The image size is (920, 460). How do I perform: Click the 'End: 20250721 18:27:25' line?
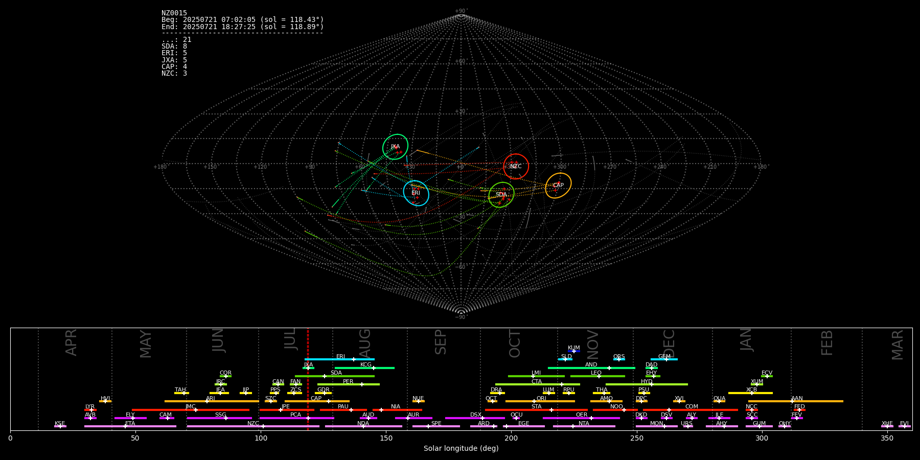pyautogui.click(x=243, y=27)
